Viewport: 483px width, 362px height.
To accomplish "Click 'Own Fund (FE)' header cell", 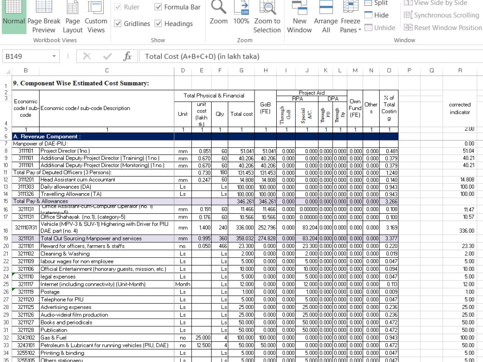I will click(x=355, y=108).
